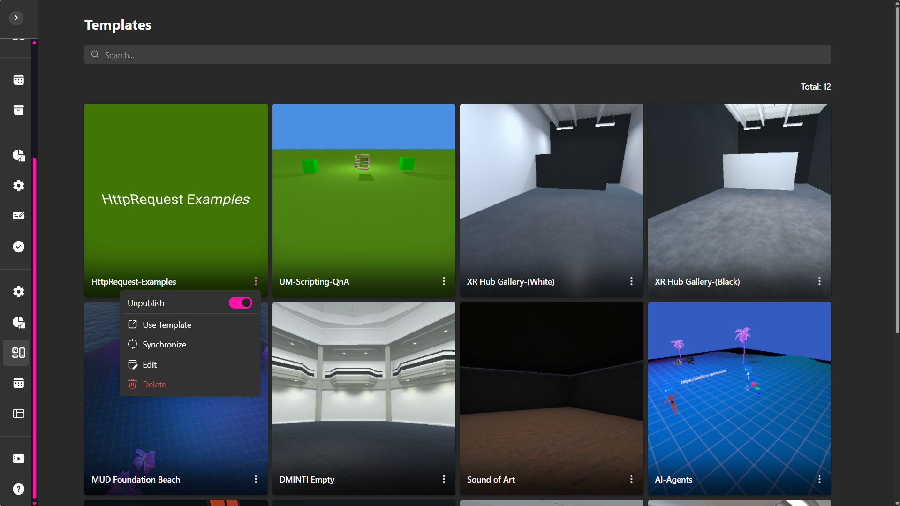This screenshot has height=506, width=900.
Task: Open more options for AI-Agents template
Action: (x=819, y=479)
